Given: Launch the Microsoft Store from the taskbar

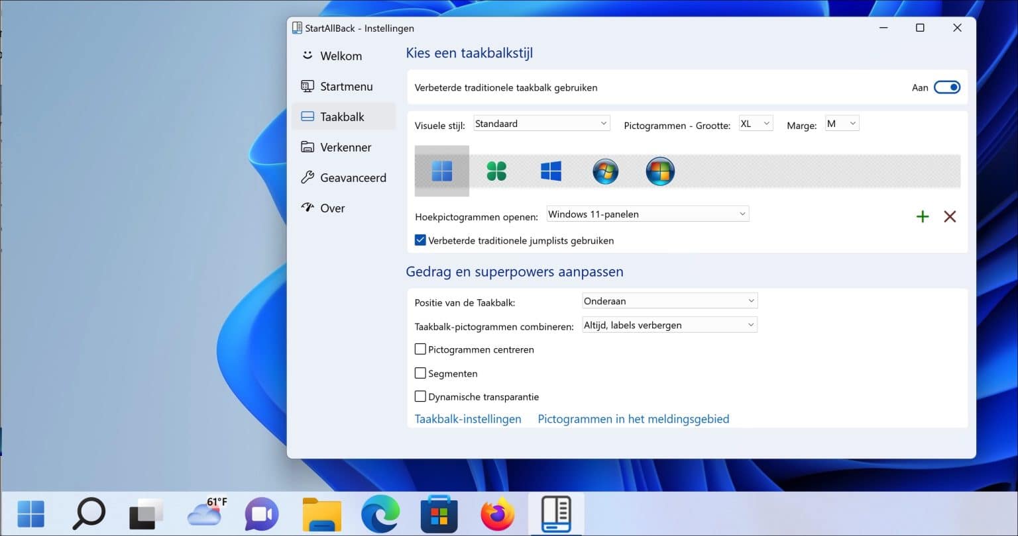Looking at the screenshot, I should [x=437, y=513].
